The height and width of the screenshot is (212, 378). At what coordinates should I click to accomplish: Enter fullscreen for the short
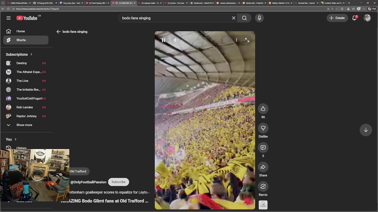click(x=247, y=40)
